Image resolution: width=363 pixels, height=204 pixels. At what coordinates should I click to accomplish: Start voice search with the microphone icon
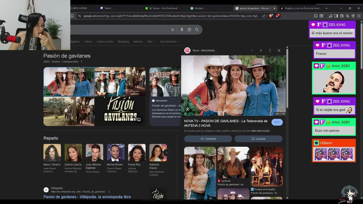point(182,29)
